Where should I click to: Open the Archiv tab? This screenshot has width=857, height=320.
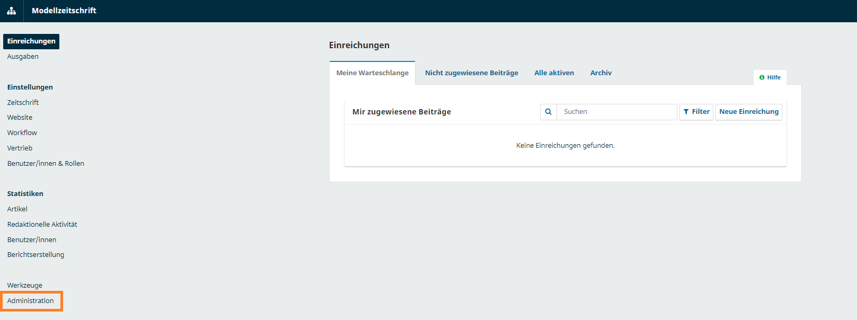click(600, 73)
